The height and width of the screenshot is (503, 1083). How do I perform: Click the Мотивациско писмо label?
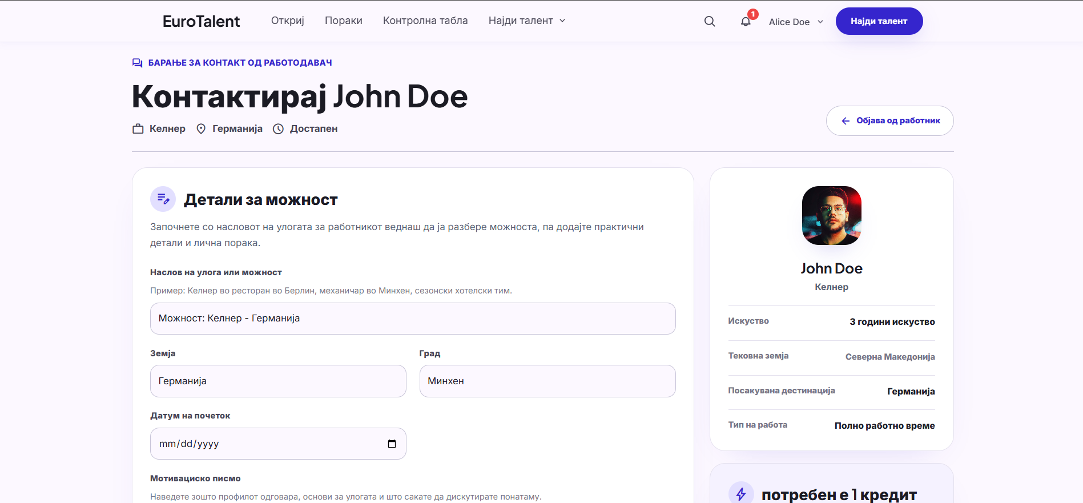tap(195, 478)
